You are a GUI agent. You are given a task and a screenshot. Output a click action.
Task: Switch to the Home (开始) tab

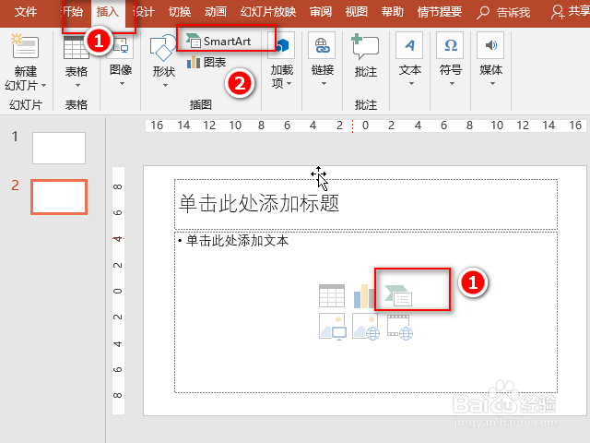click(x=72, y=12)
